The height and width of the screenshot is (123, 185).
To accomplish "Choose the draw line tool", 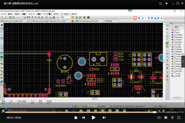I will 167,50.
